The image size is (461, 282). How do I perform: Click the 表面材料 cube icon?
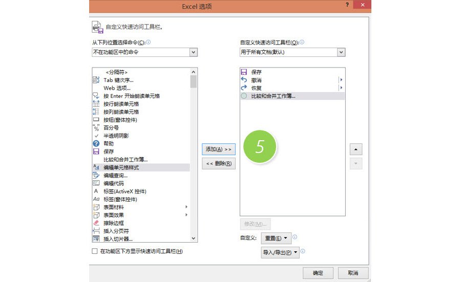coord(96,207)
